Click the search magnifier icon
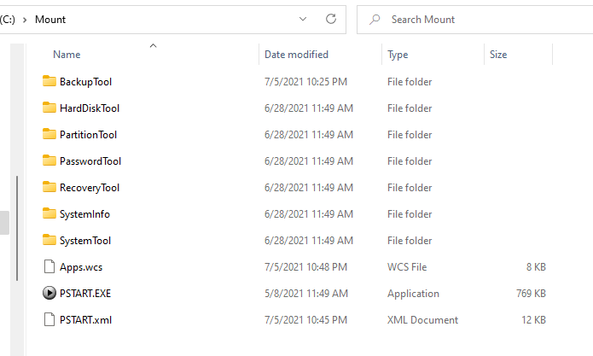Image resolution: width=593 pixels, height=356 pixels. (375, 20)
